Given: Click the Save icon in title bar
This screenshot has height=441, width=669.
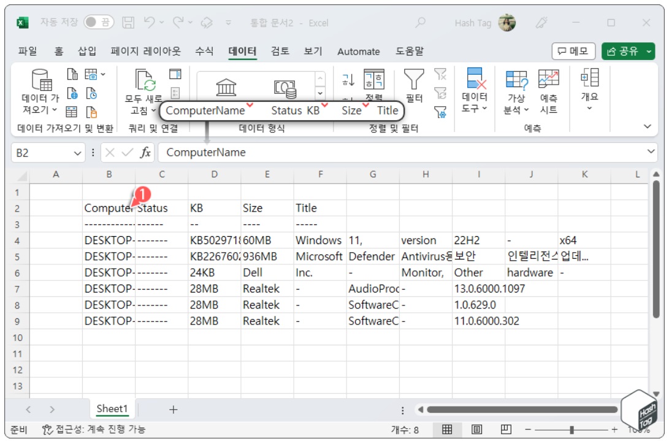Looking at the screenshot, I should click(128, 22).
